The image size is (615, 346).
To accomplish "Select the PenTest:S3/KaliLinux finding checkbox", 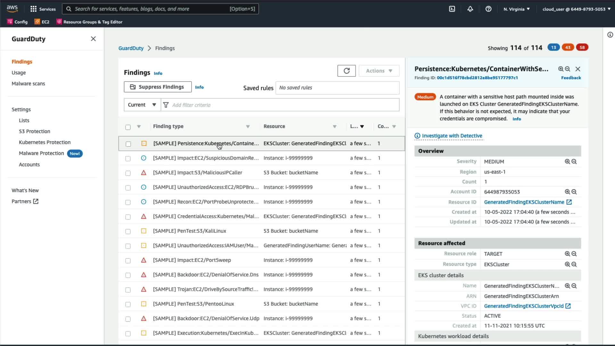I will [128, 231].
